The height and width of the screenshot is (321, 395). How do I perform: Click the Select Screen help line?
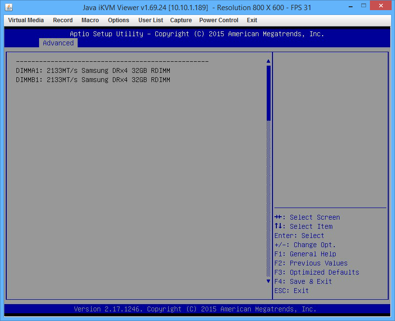tap(307, 217)
